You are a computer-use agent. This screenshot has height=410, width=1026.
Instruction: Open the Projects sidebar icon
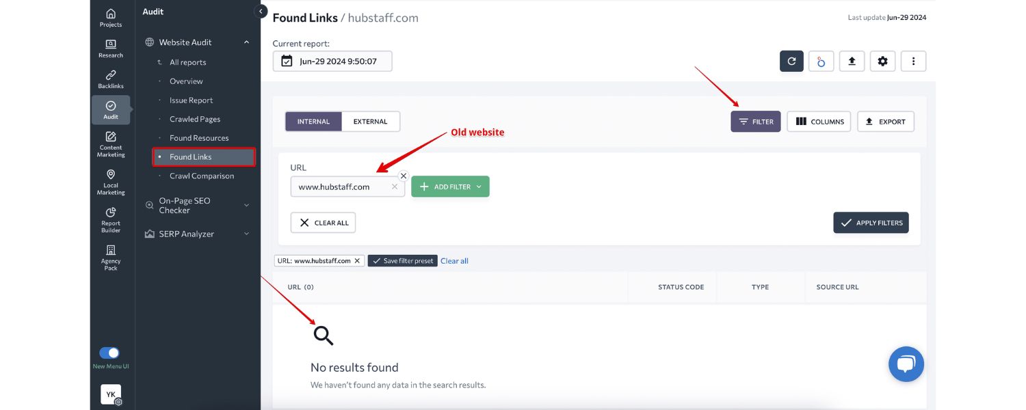click(x=110, y=18)
